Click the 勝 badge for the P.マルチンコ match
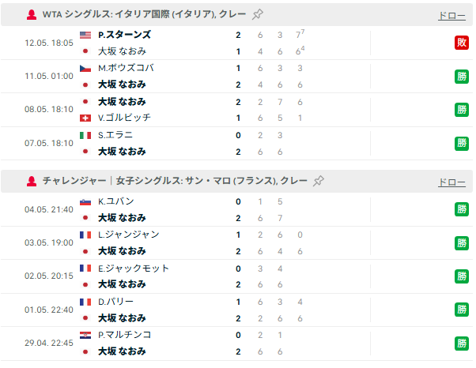 coord(462,344)
